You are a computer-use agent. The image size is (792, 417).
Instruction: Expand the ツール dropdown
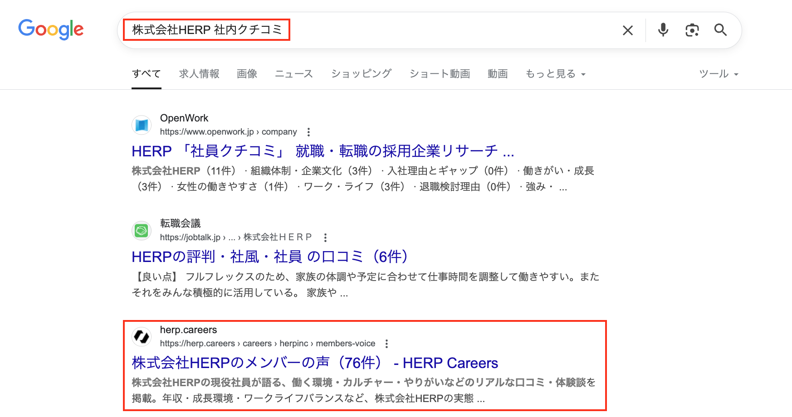click(719, 74)
